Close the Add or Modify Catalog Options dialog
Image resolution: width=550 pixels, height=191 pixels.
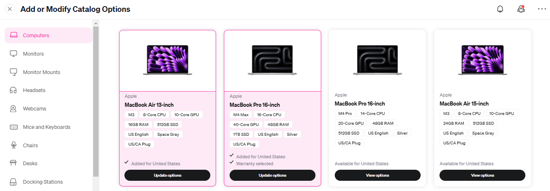[x=10, y=9]
